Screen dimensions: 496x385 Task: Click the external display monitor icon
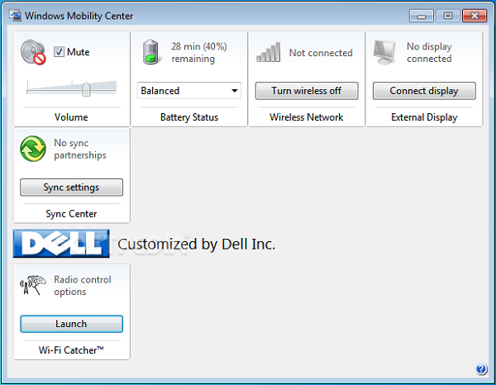pyautogui.click(x=385, y=52)
